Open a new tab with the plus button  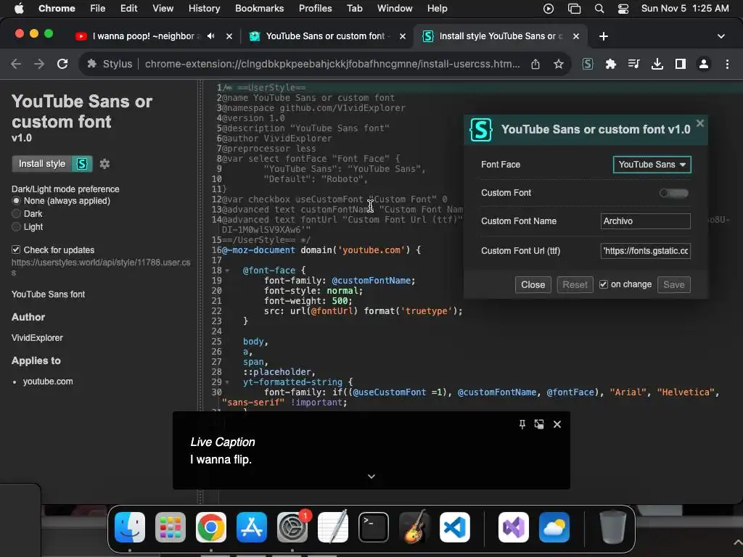click(603, 36)
